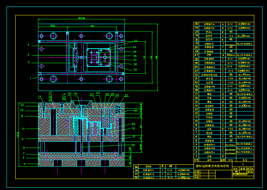Click the 50HRC remark cell in table row 22

pyautogui.click(x=244, y=75)
